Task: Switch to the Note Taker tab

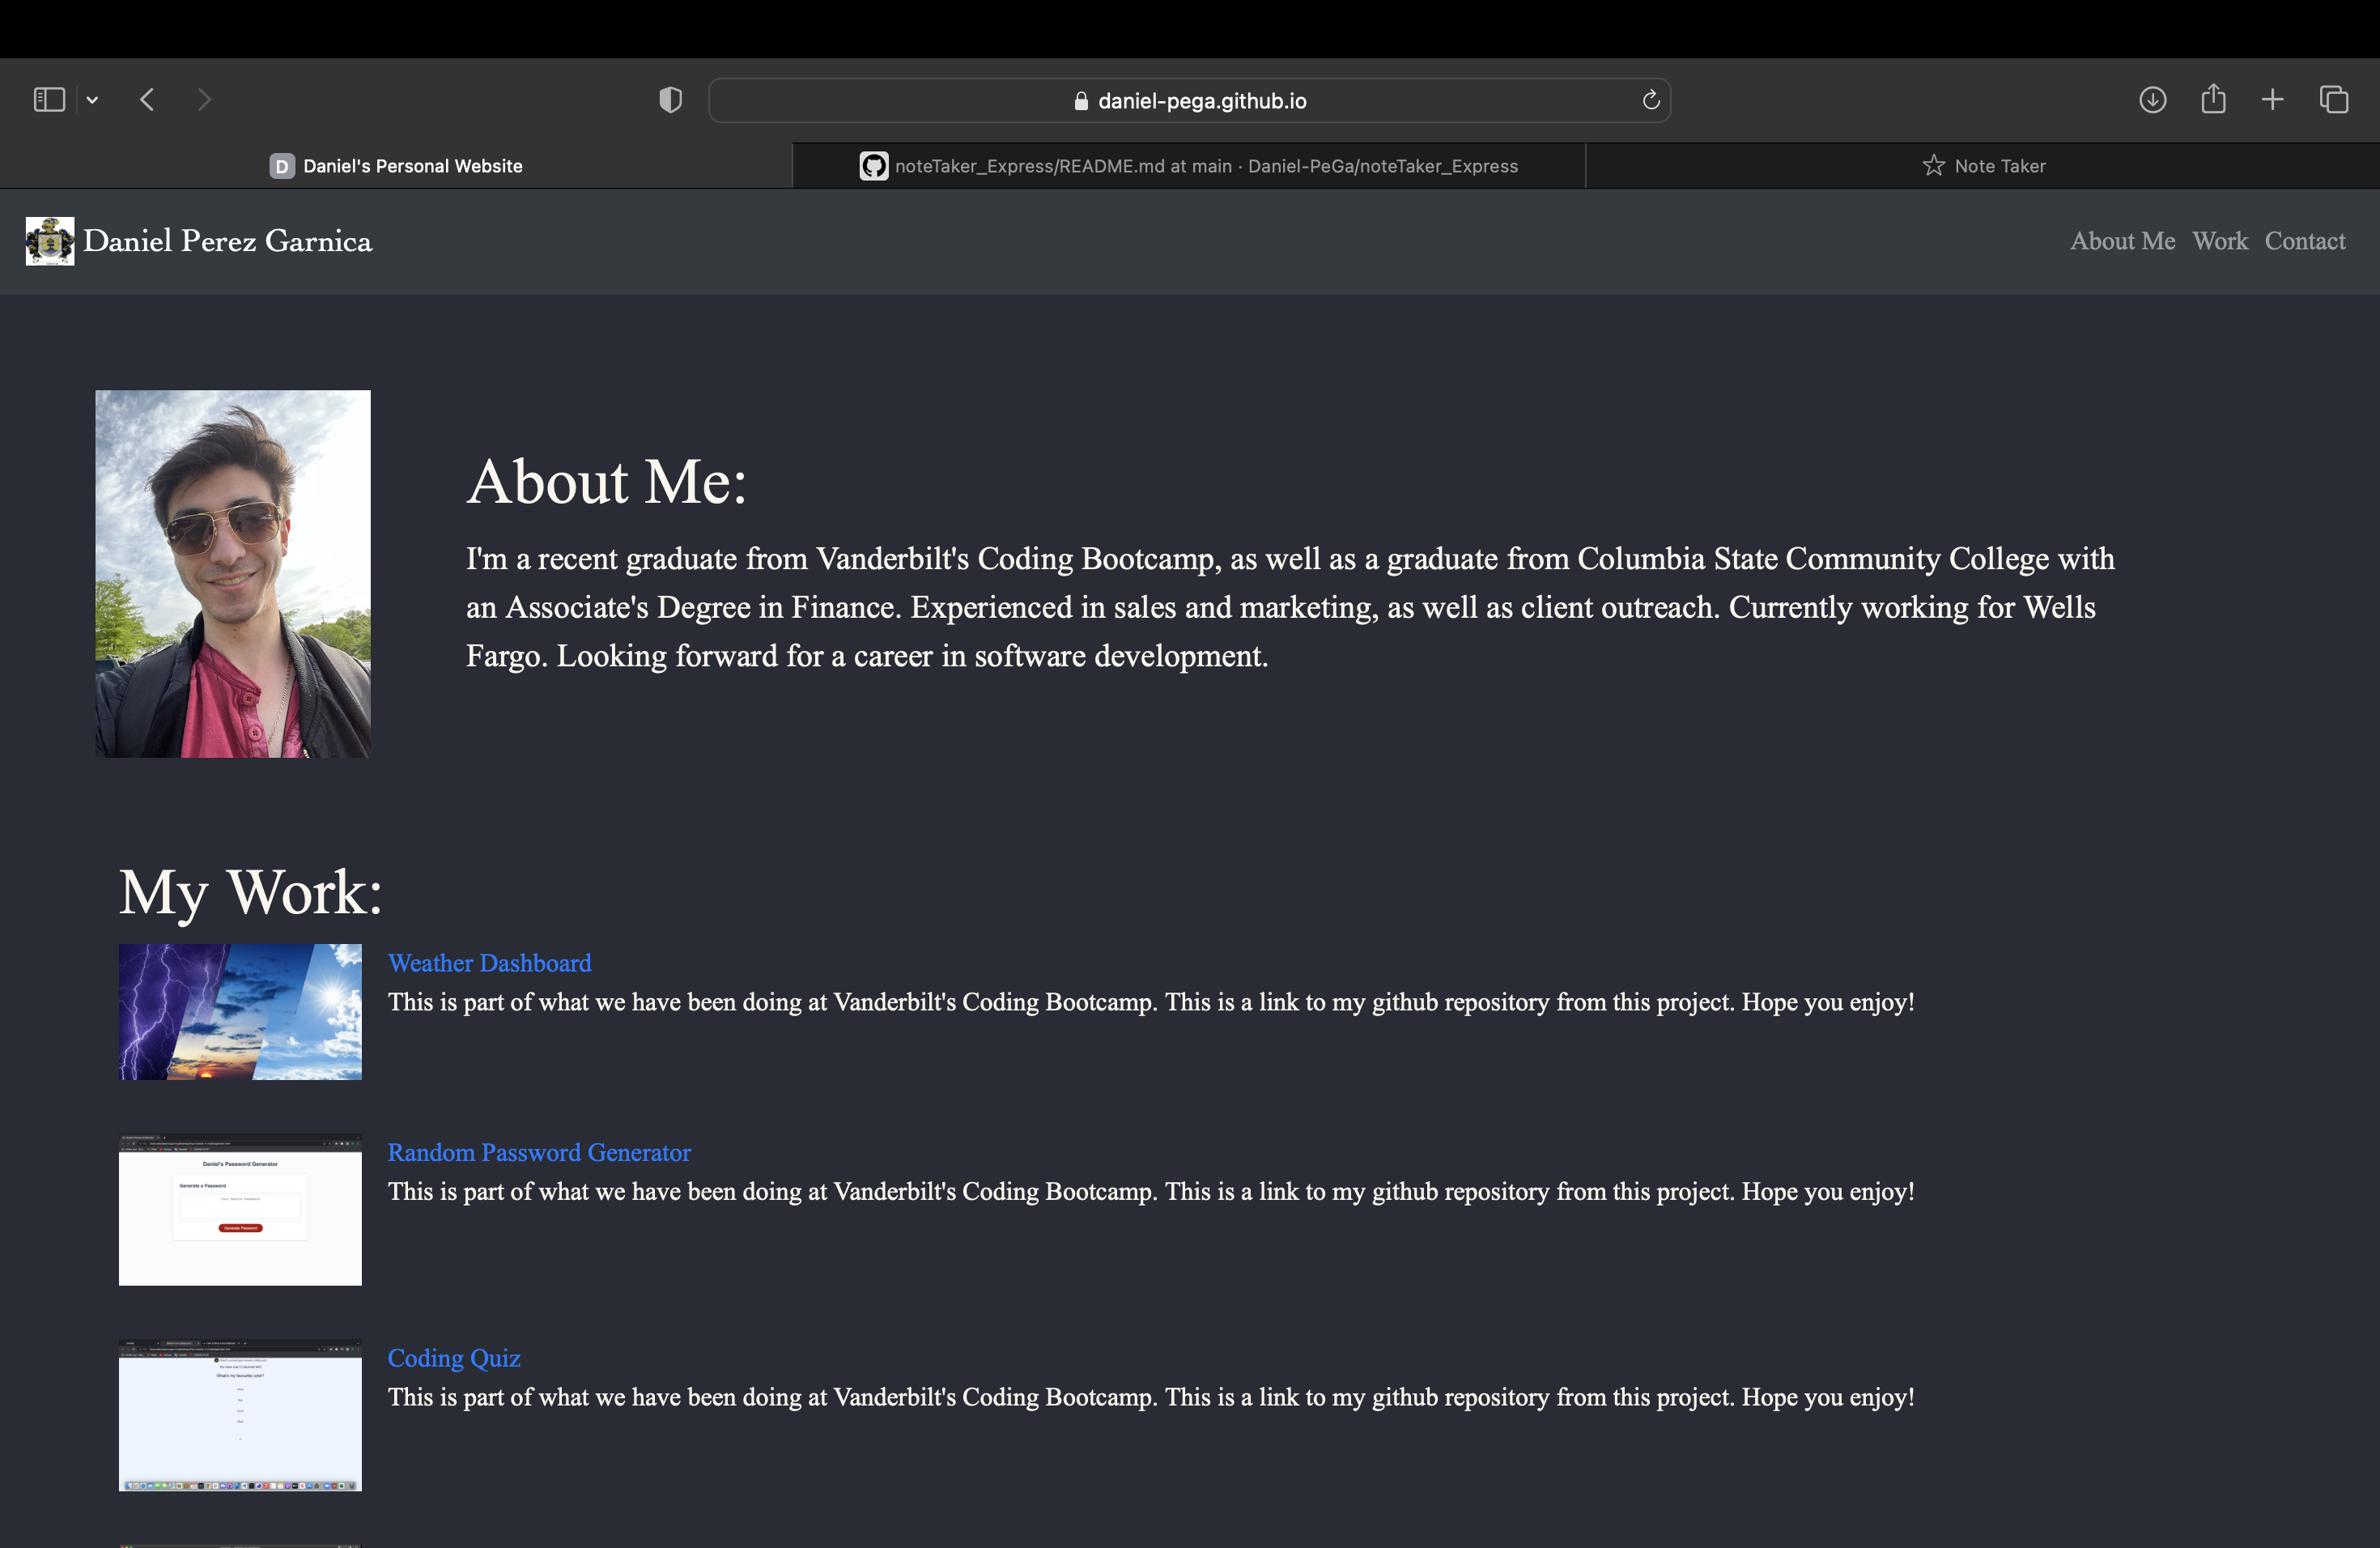Action: pyautogui.click(x=1983, y=166)
